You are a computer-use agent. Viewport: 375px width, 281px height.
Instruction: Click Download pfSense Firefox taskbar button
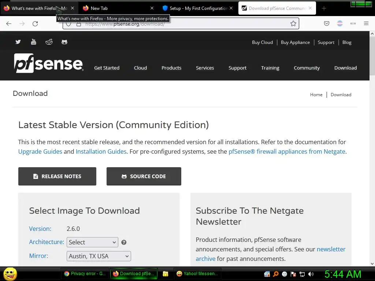[x=134, y=274]
